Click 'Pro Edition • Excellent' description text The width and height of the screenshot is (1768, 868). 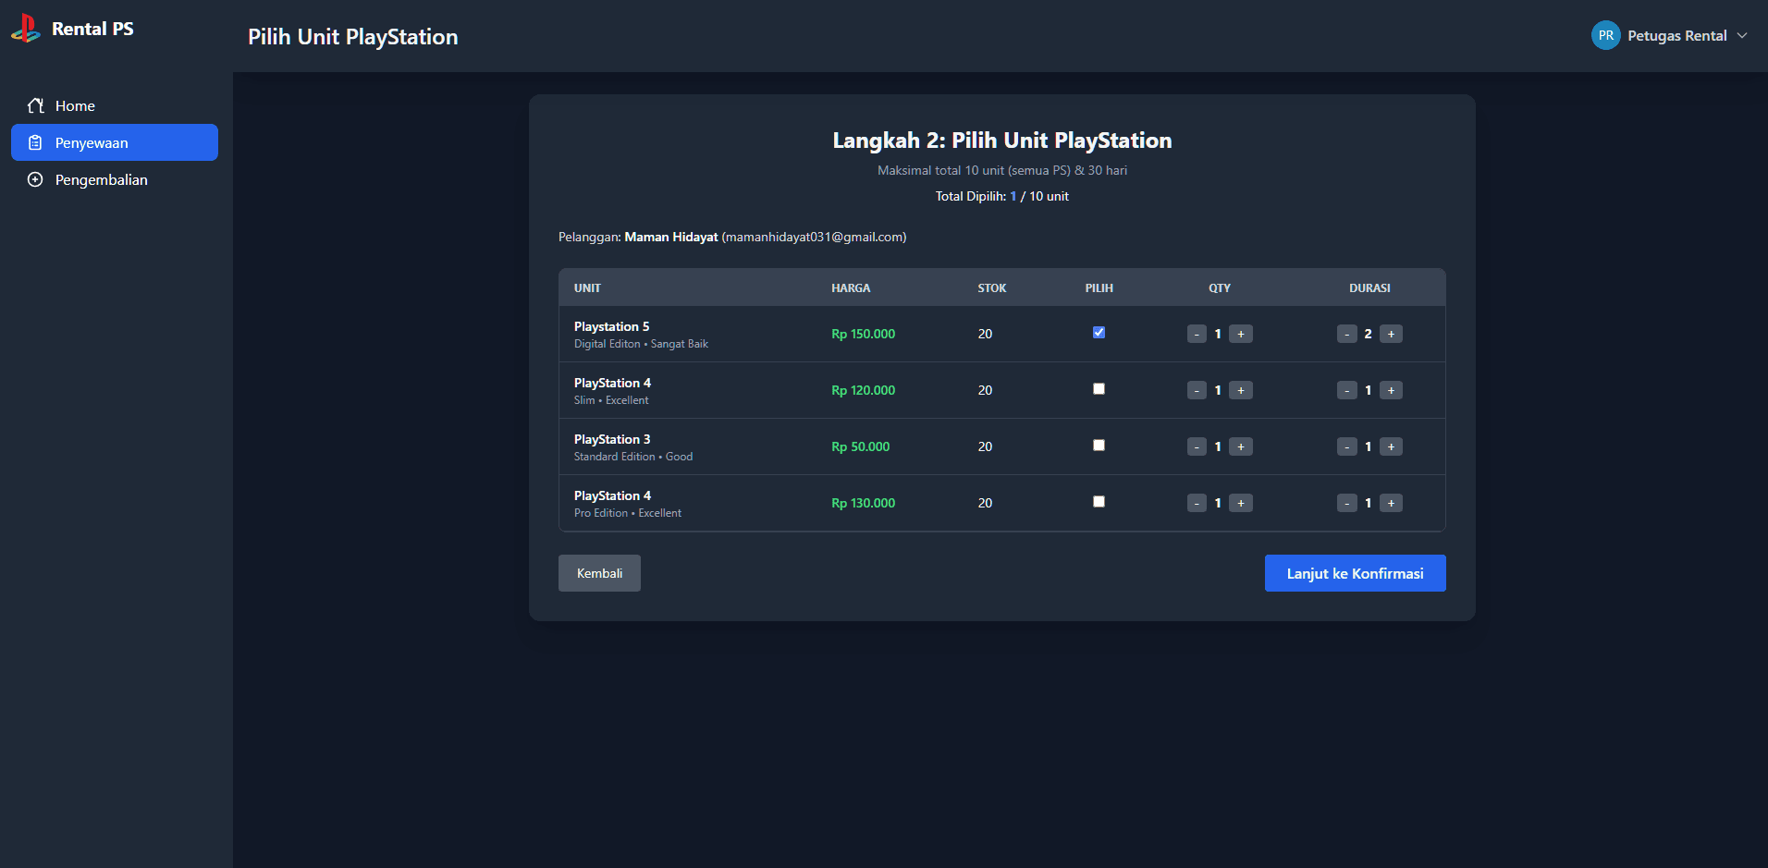pos(628,513)
